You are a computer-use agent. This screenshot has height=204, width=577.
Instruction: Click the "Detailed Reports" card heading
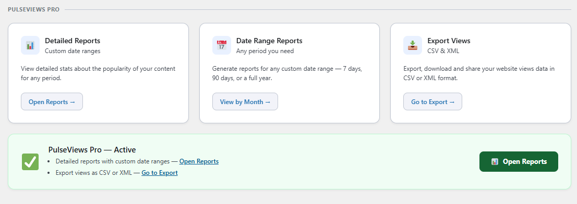pos(73,41)
